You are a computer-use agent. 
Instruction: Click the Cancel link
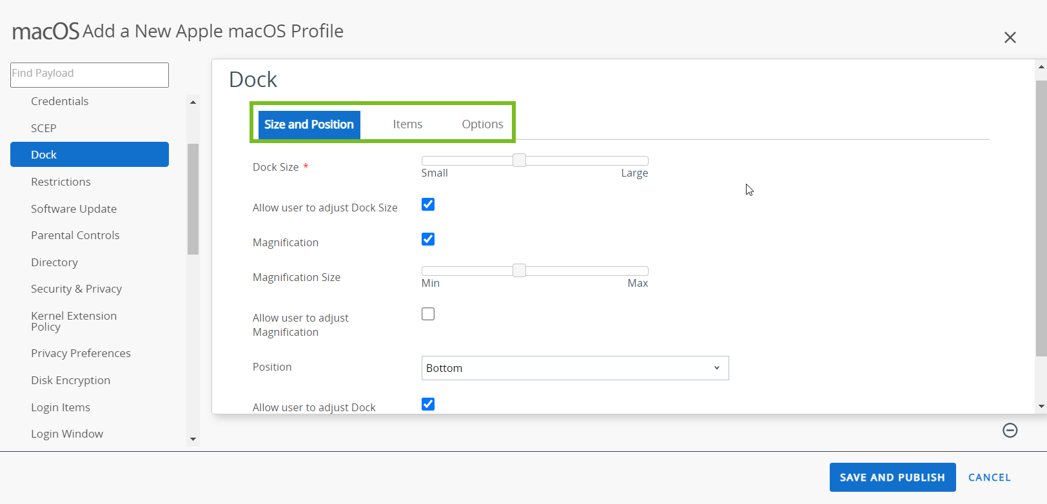tap(990, 478)
